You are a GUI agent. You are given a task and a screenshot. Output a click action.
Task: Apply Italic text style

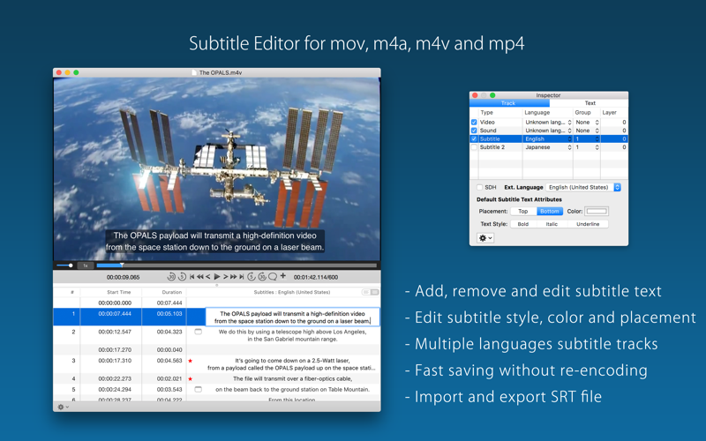[x=552, y=224]
